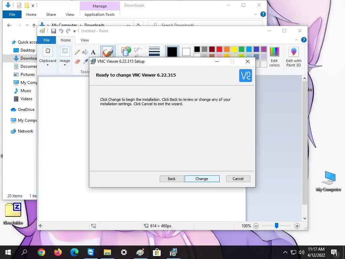Collapse the Paint ribbon chevron
The width and height of the screenshot is (345, 259).
click(296, 40)
